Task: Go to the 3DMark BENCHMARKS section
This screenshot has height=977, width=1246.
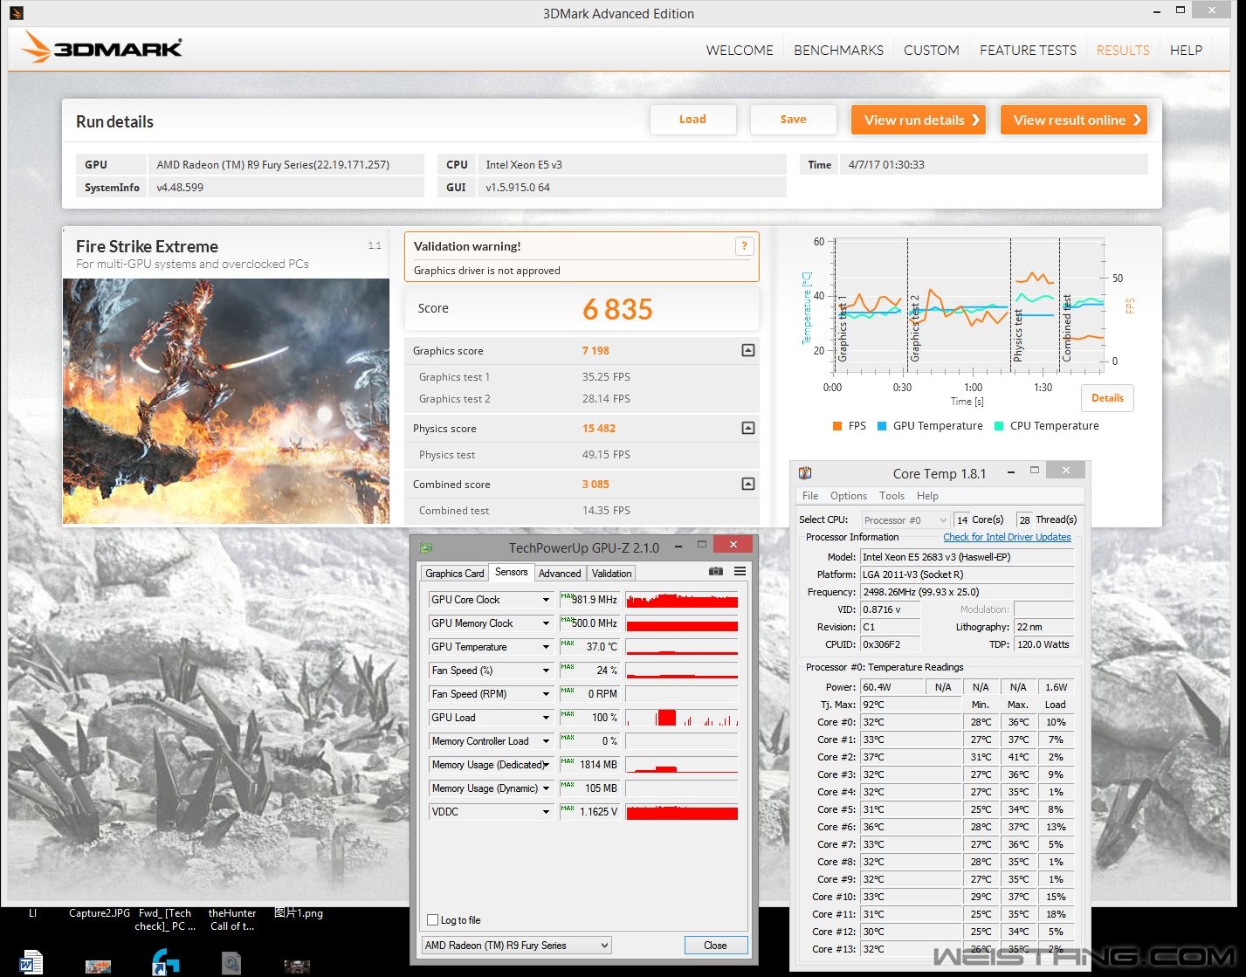Action: (x=838, y=51)
